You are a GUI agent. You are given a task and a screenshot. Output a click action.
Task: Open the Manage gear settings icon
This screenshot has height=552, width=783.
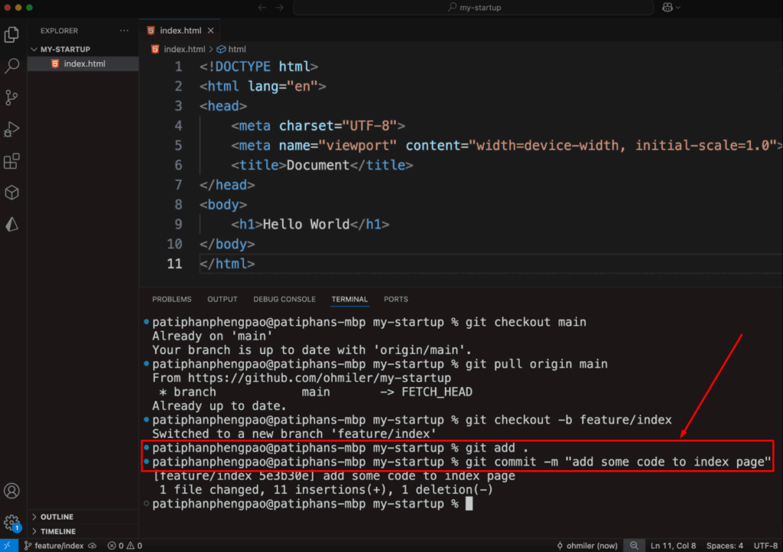11,523
